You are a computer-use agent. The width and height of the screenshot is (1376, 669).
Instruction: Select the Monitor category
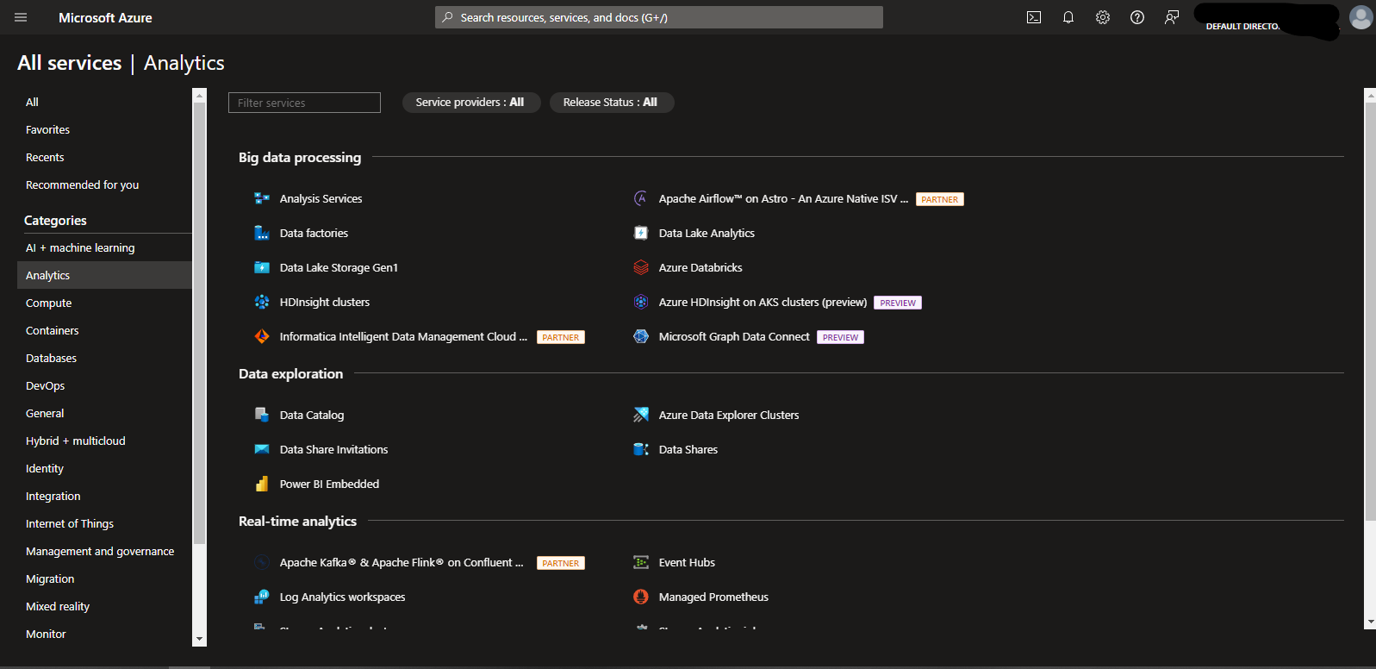pyautogui.click(x=46, y=634)
